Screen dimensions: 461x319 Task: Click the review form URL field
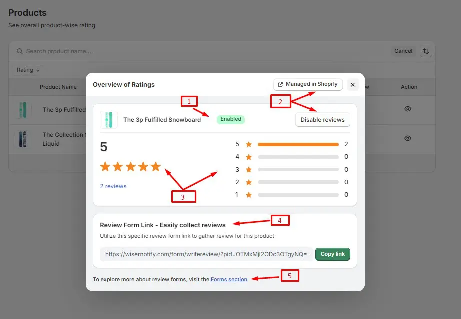tap(206, 254)
